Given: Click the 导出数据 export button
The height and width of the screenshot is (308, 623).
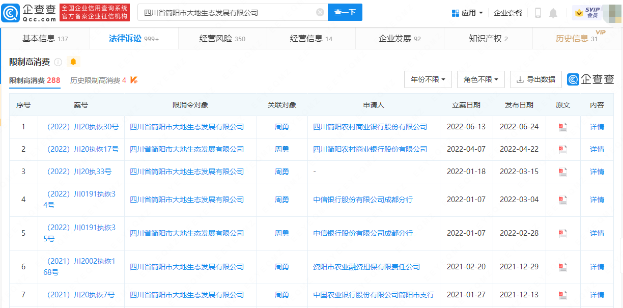Looking at the screenshot, I should pyautogui.click(x=535, y=79).
